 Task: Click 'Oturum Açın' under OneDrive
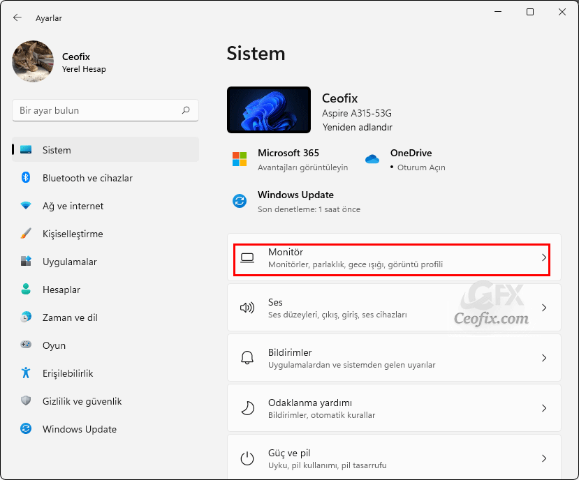[x=421, y=167]
